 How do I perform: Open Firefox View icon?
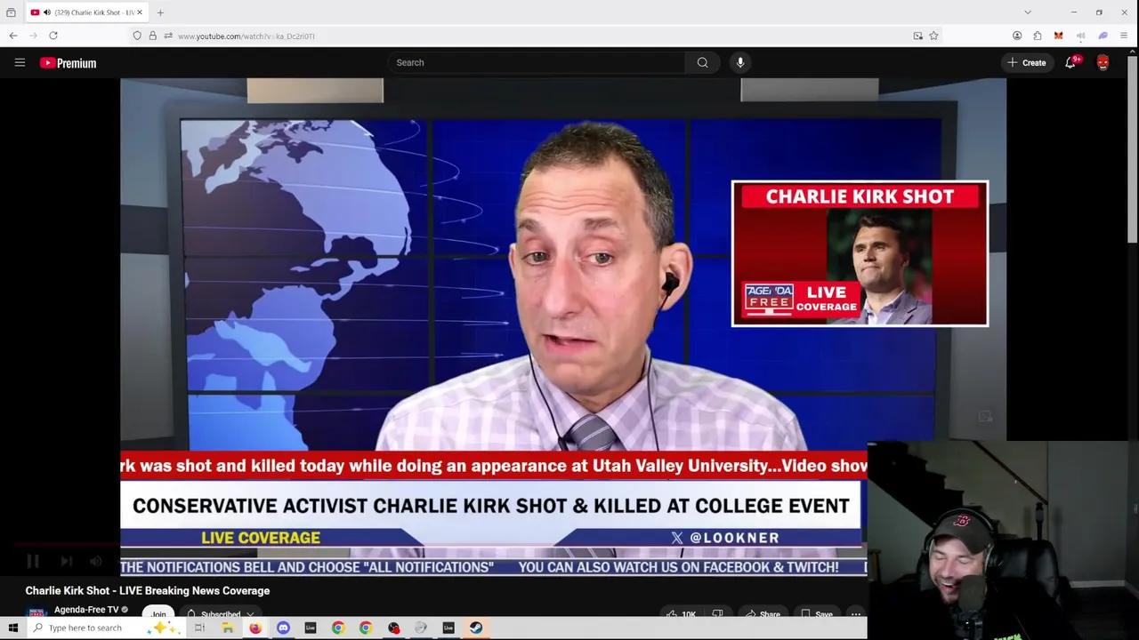click(x=11, y=12)
